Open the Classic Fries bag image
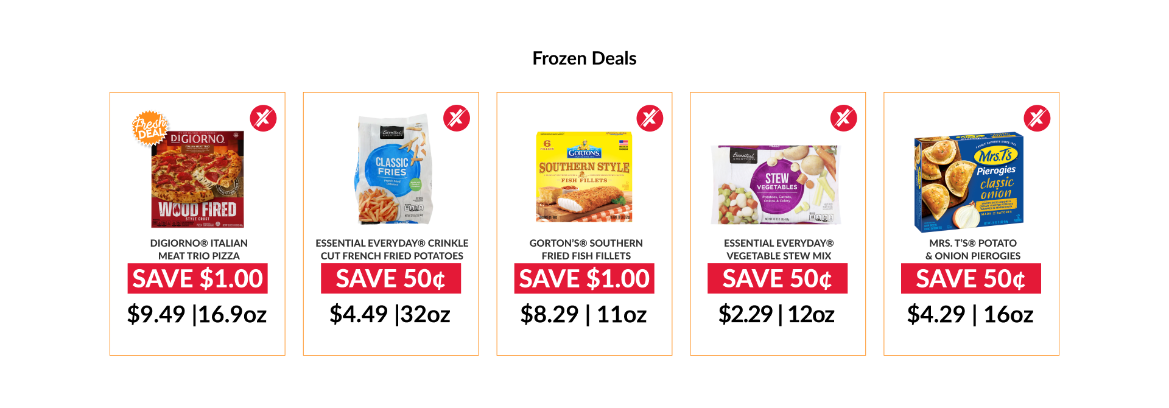Image resolution: width=1169 pixels, height=408 pixels. [x=394, y=171]
